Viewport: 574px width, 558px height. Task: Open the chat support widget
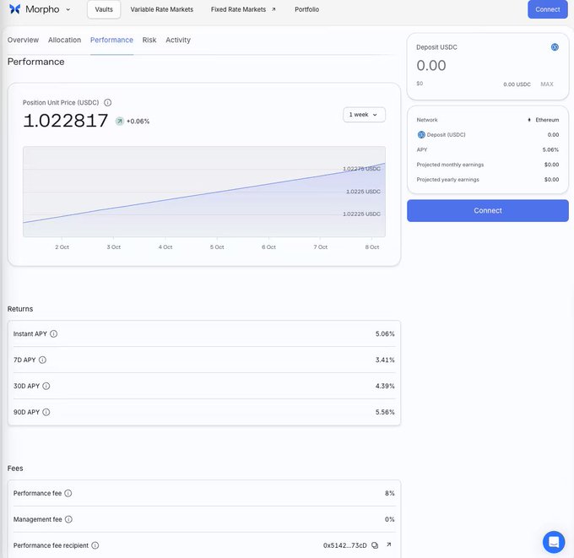[x=554, y=542]
